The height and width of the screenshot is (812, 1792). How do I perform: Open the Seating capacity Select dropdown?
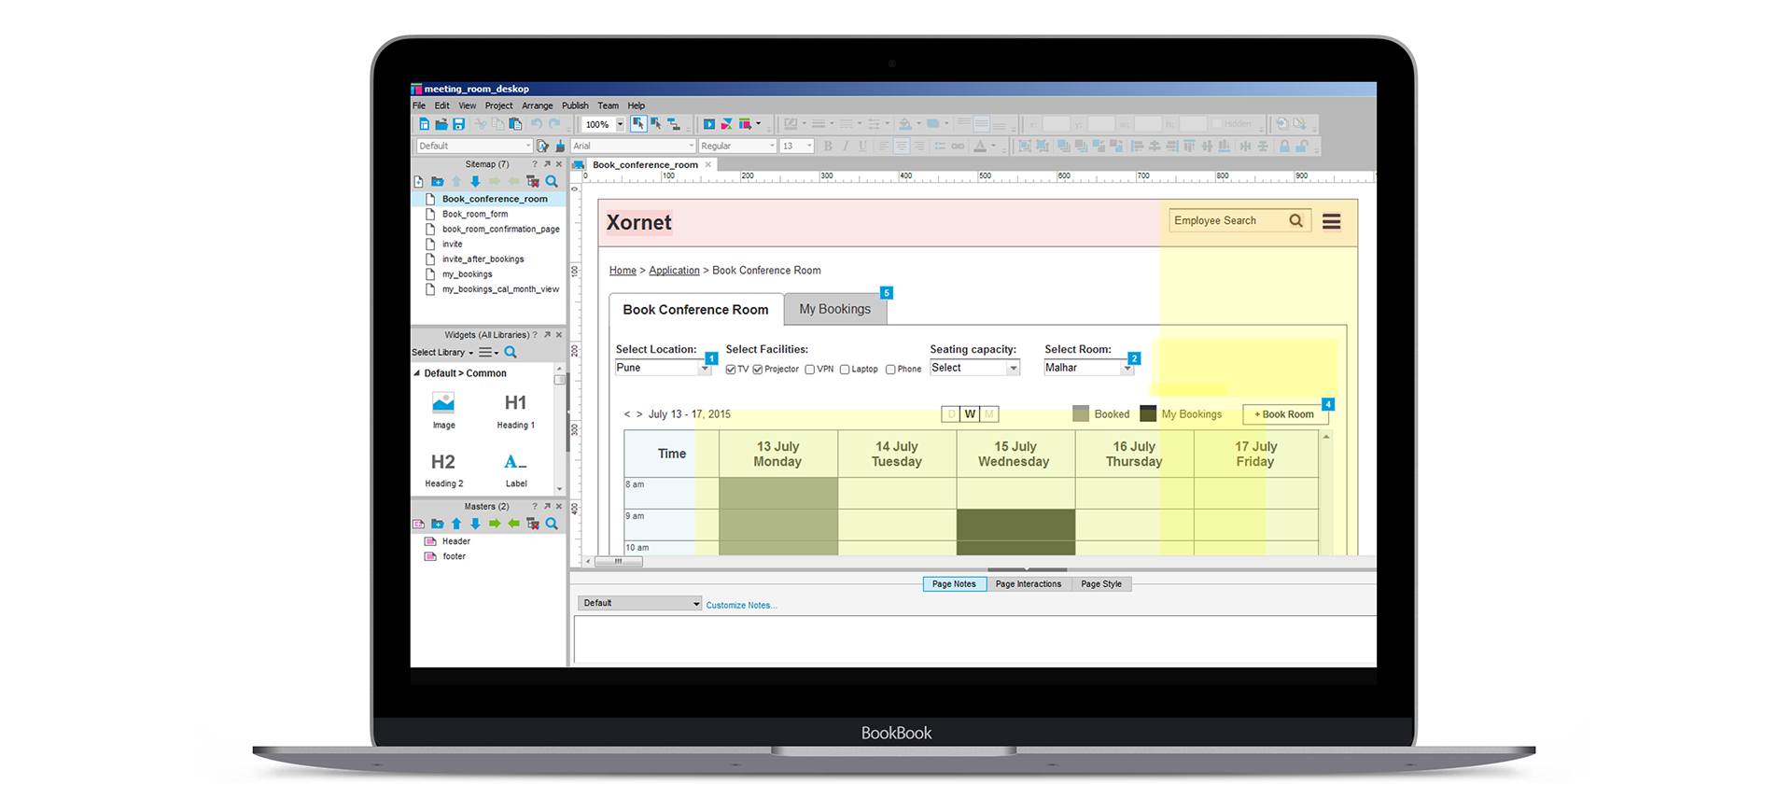[974, 368]
